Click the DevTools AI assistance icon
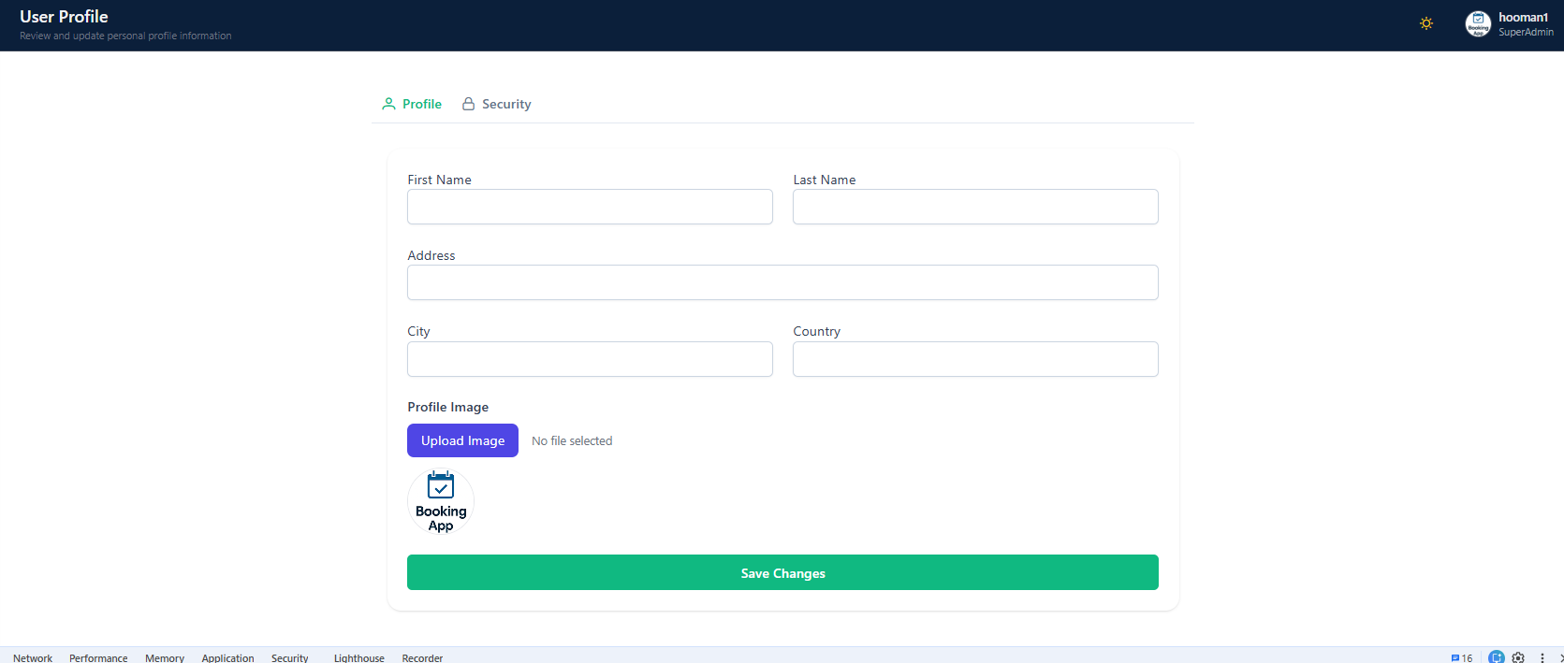Image resolution: width=1564 pixels, height=663 pixels. pos(1496,657)
